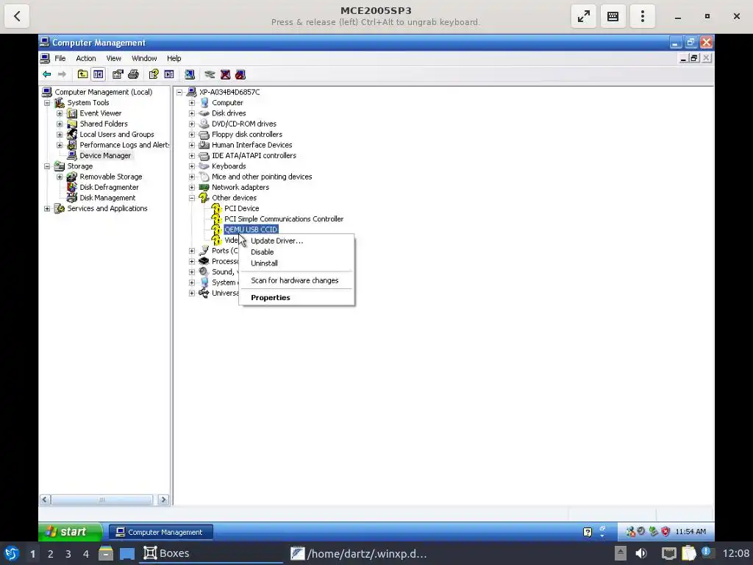753x565 pixels.
Task: Click the Up one level folder icon
Action: [x=82, y=74]
